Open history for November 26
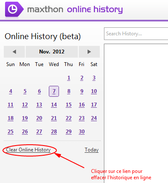The height and width of the screenshot is (183, 168). click(x=25, y=132)
